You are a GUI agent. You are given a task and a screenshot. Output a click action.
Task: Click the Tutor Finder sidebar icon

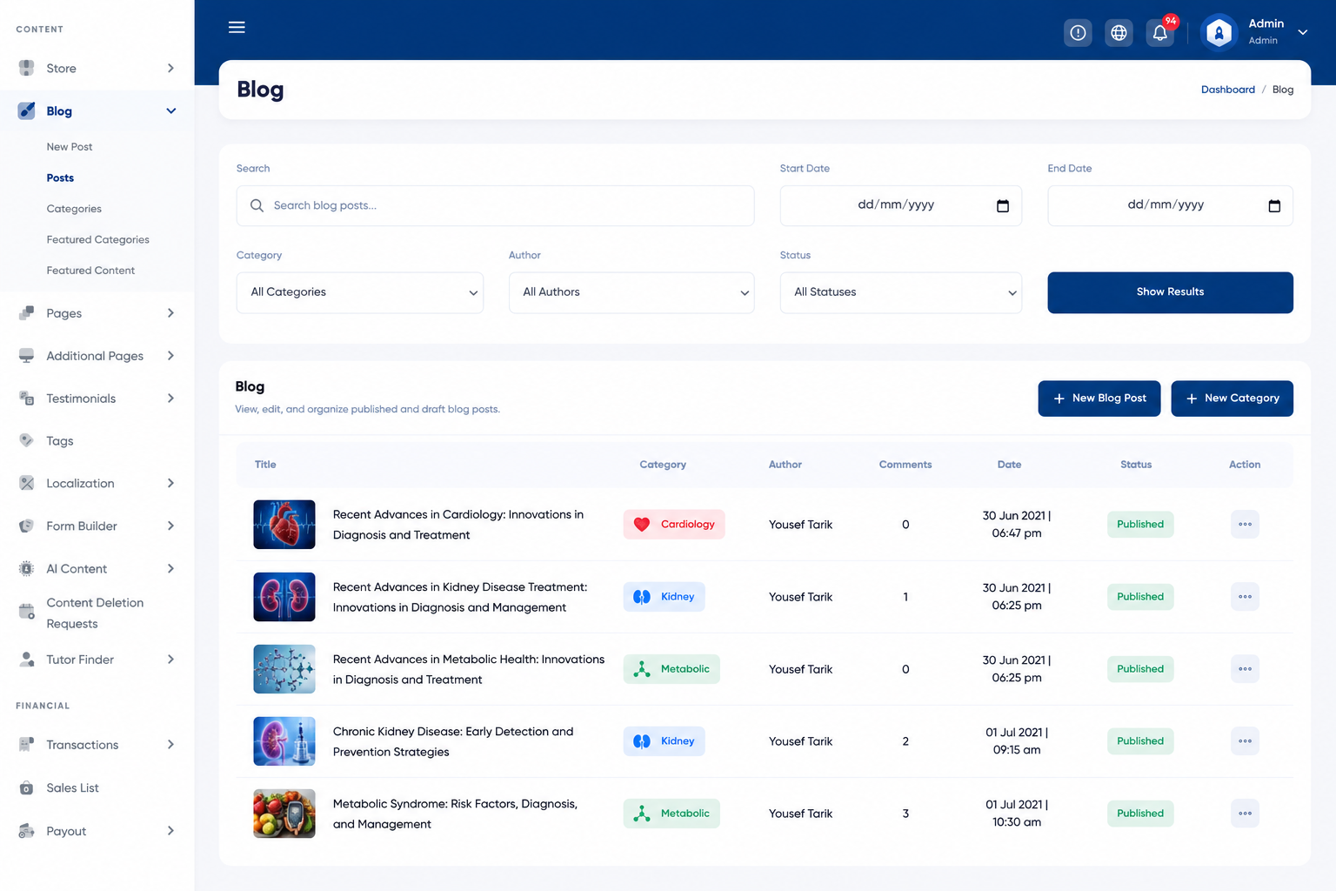[x=27, y=659]
